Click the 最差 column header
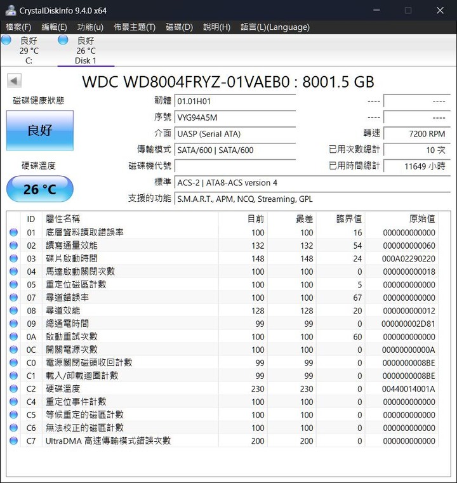The width and height of the screenshot is (457, 483). coord(292,219)
